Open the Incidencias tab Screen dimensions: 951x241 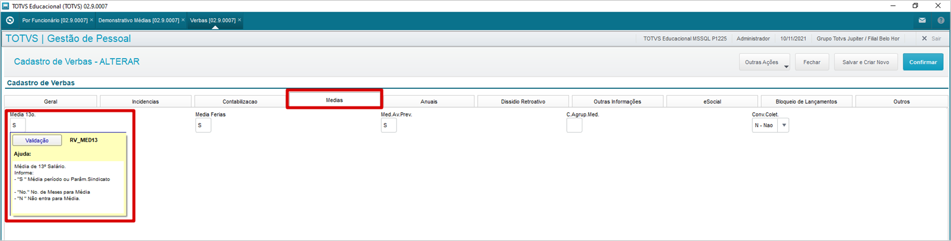pos(145,102)
